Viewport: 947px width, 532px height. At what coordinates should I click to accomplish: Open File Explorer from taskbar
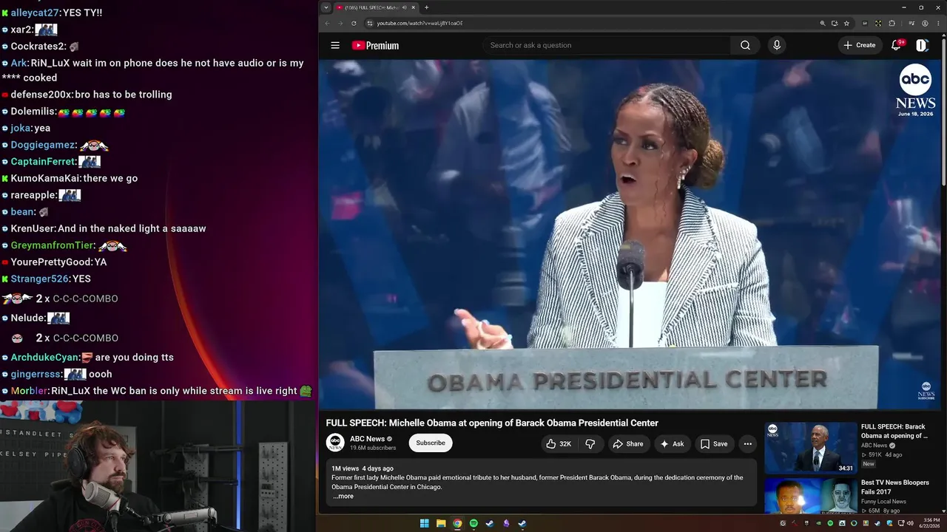(x=441, y=523)
